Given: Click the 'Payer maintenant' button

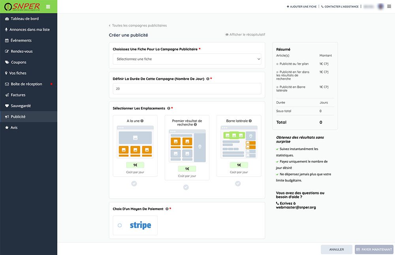Looking at the screenshot, I should pyautogui.click(x=374, y=249).
